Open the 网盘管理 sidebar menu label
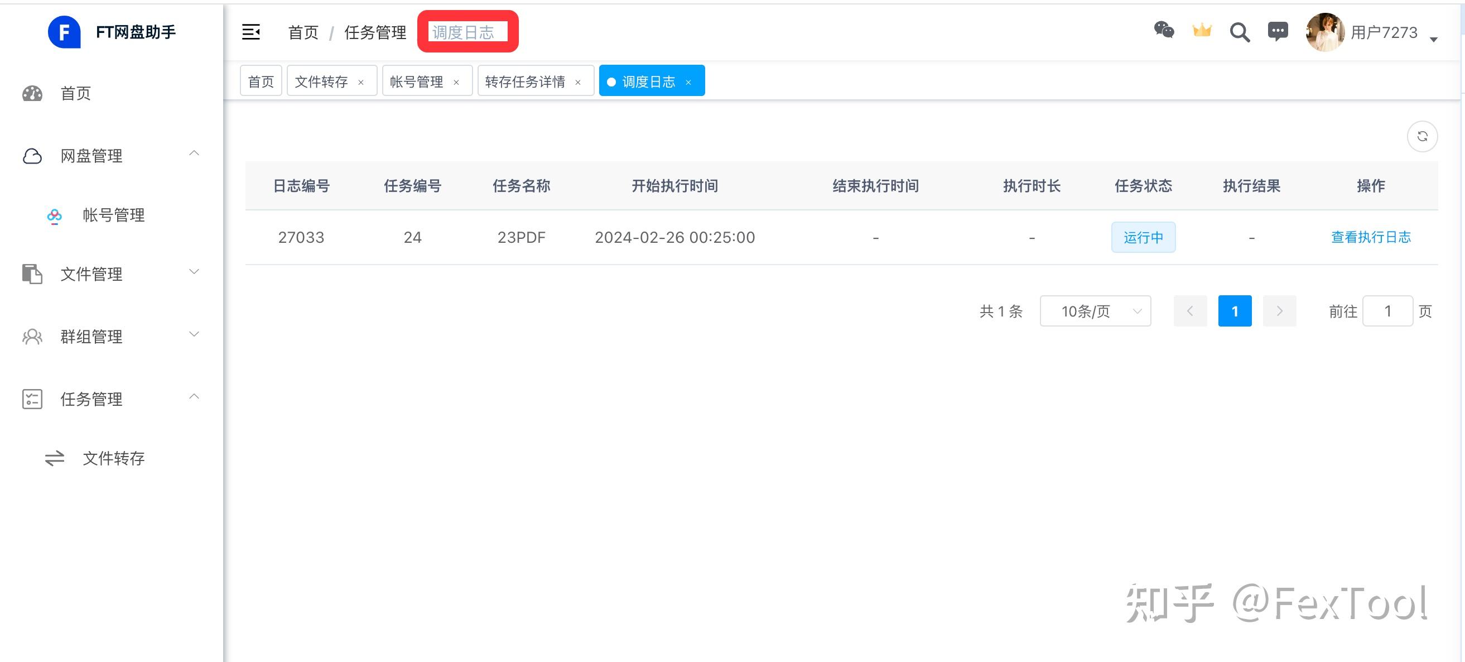This screenshot has height=662, width=1465. [x=91, y=156]
